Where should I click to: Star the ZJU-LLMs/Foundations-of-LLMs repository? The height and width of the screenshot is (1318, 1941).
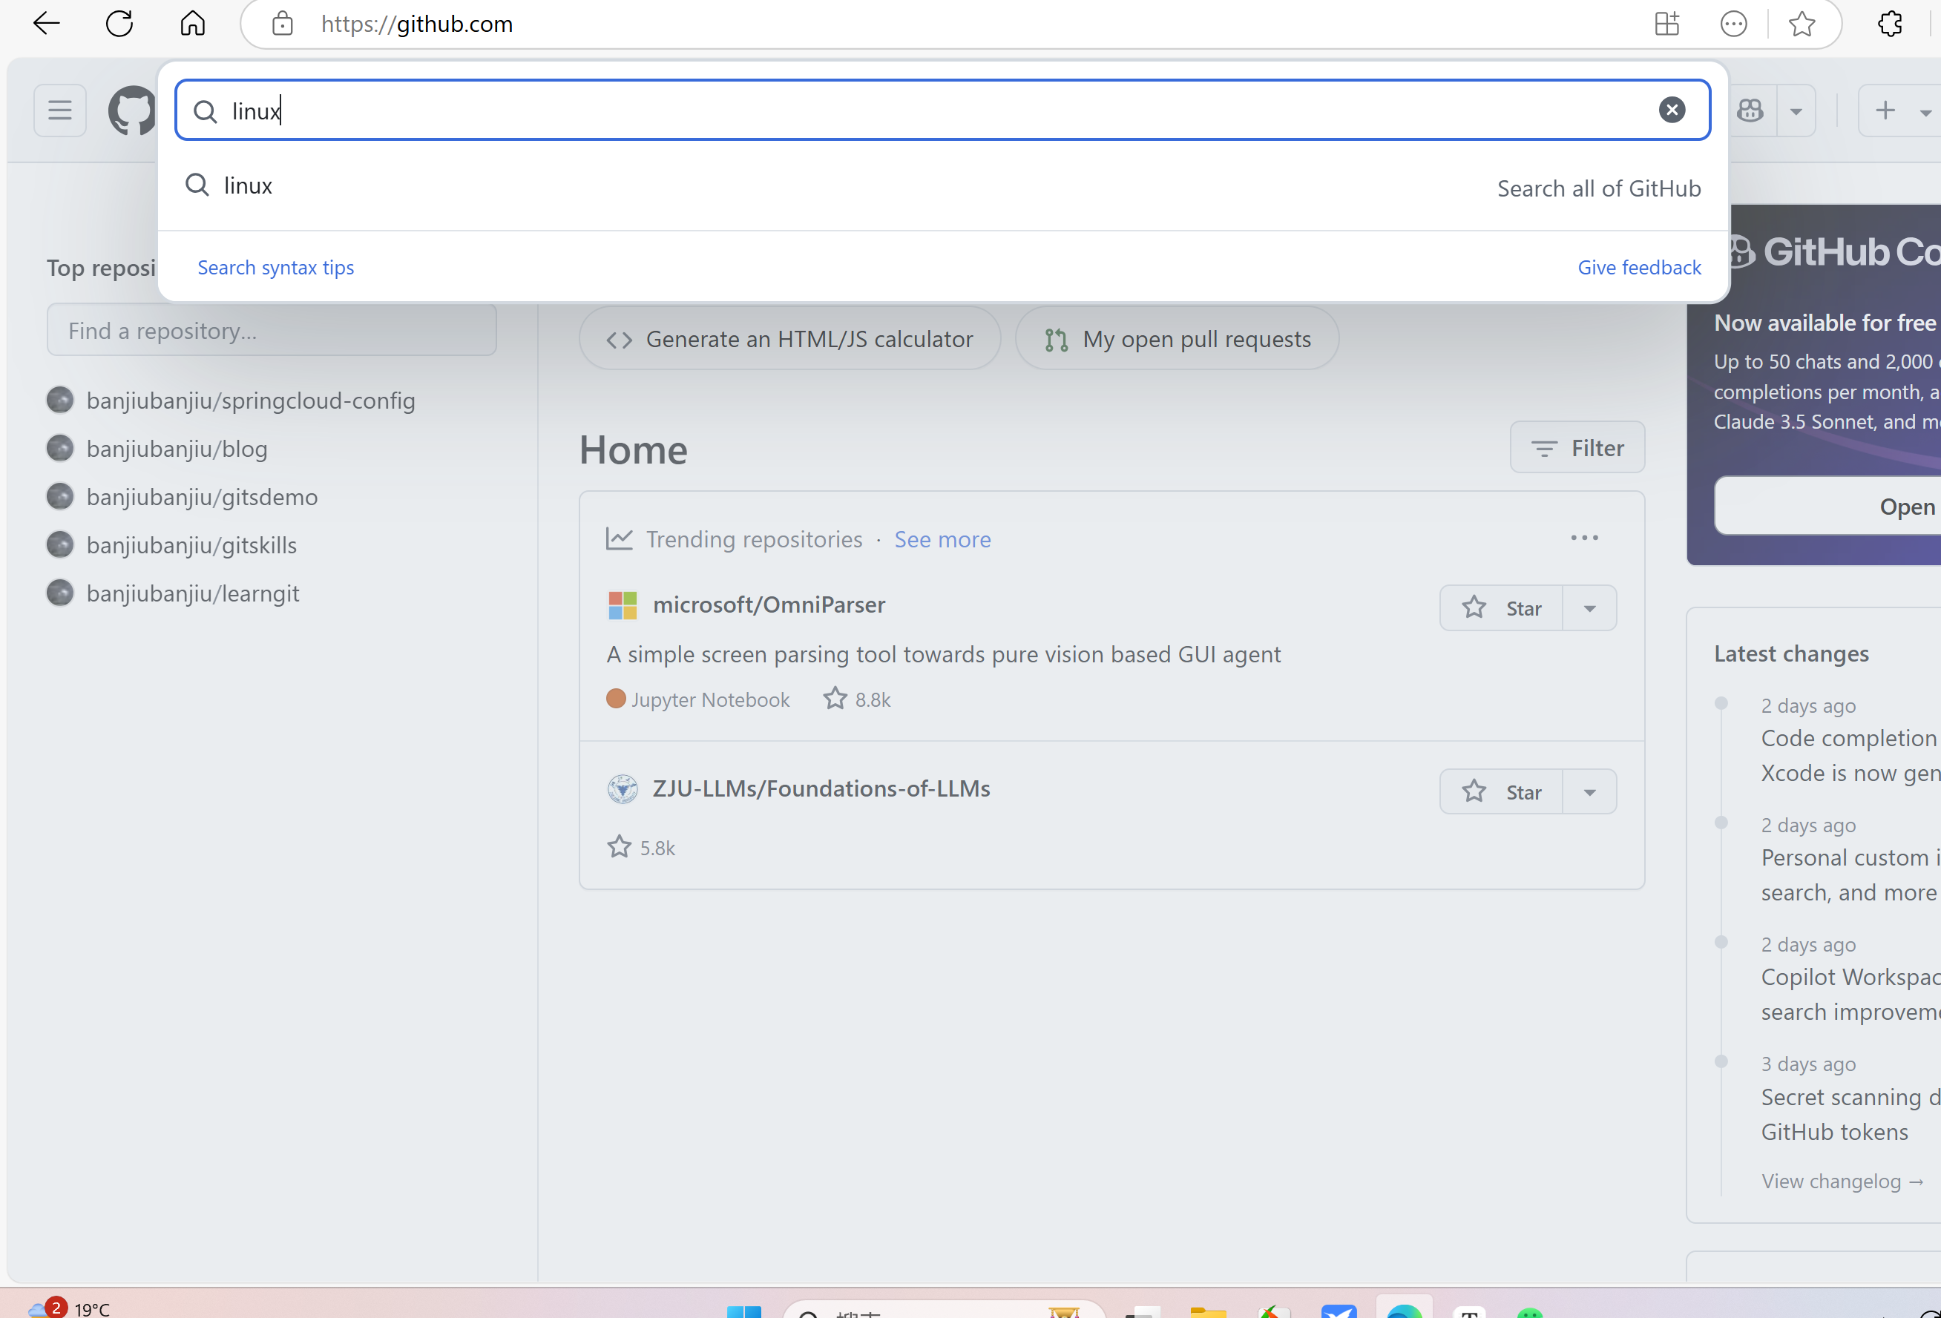click(1501, 791)
